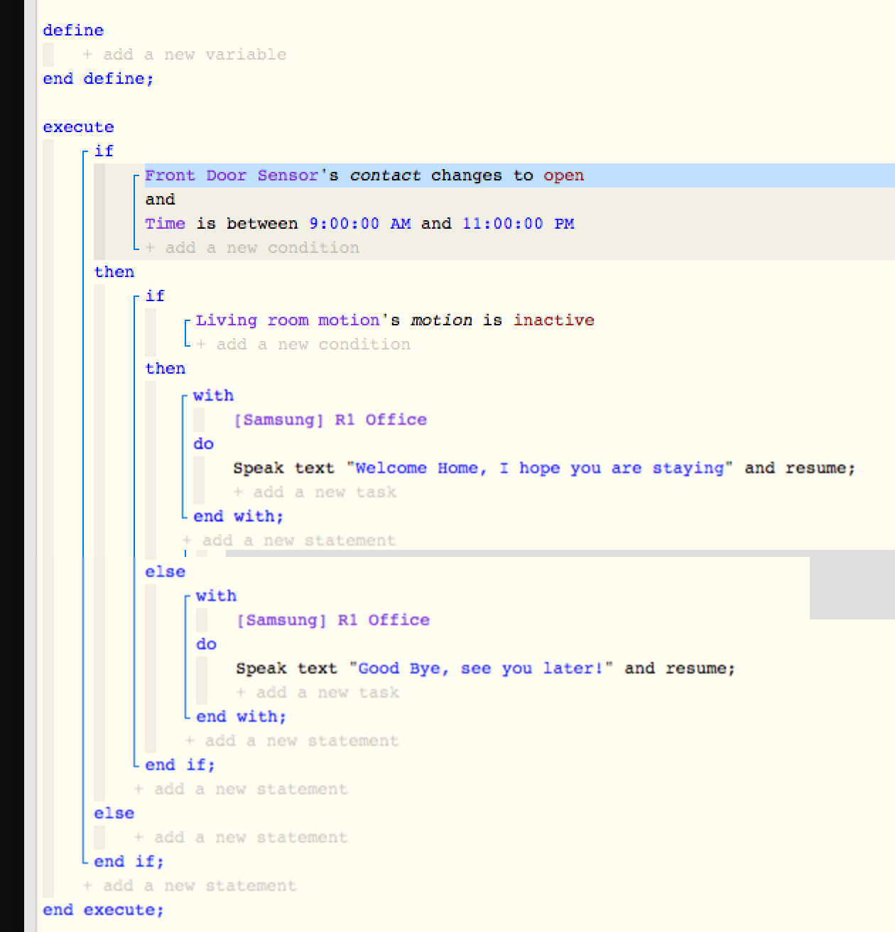
Task: Add a new task under Good Bye speak
Action: 318,693
